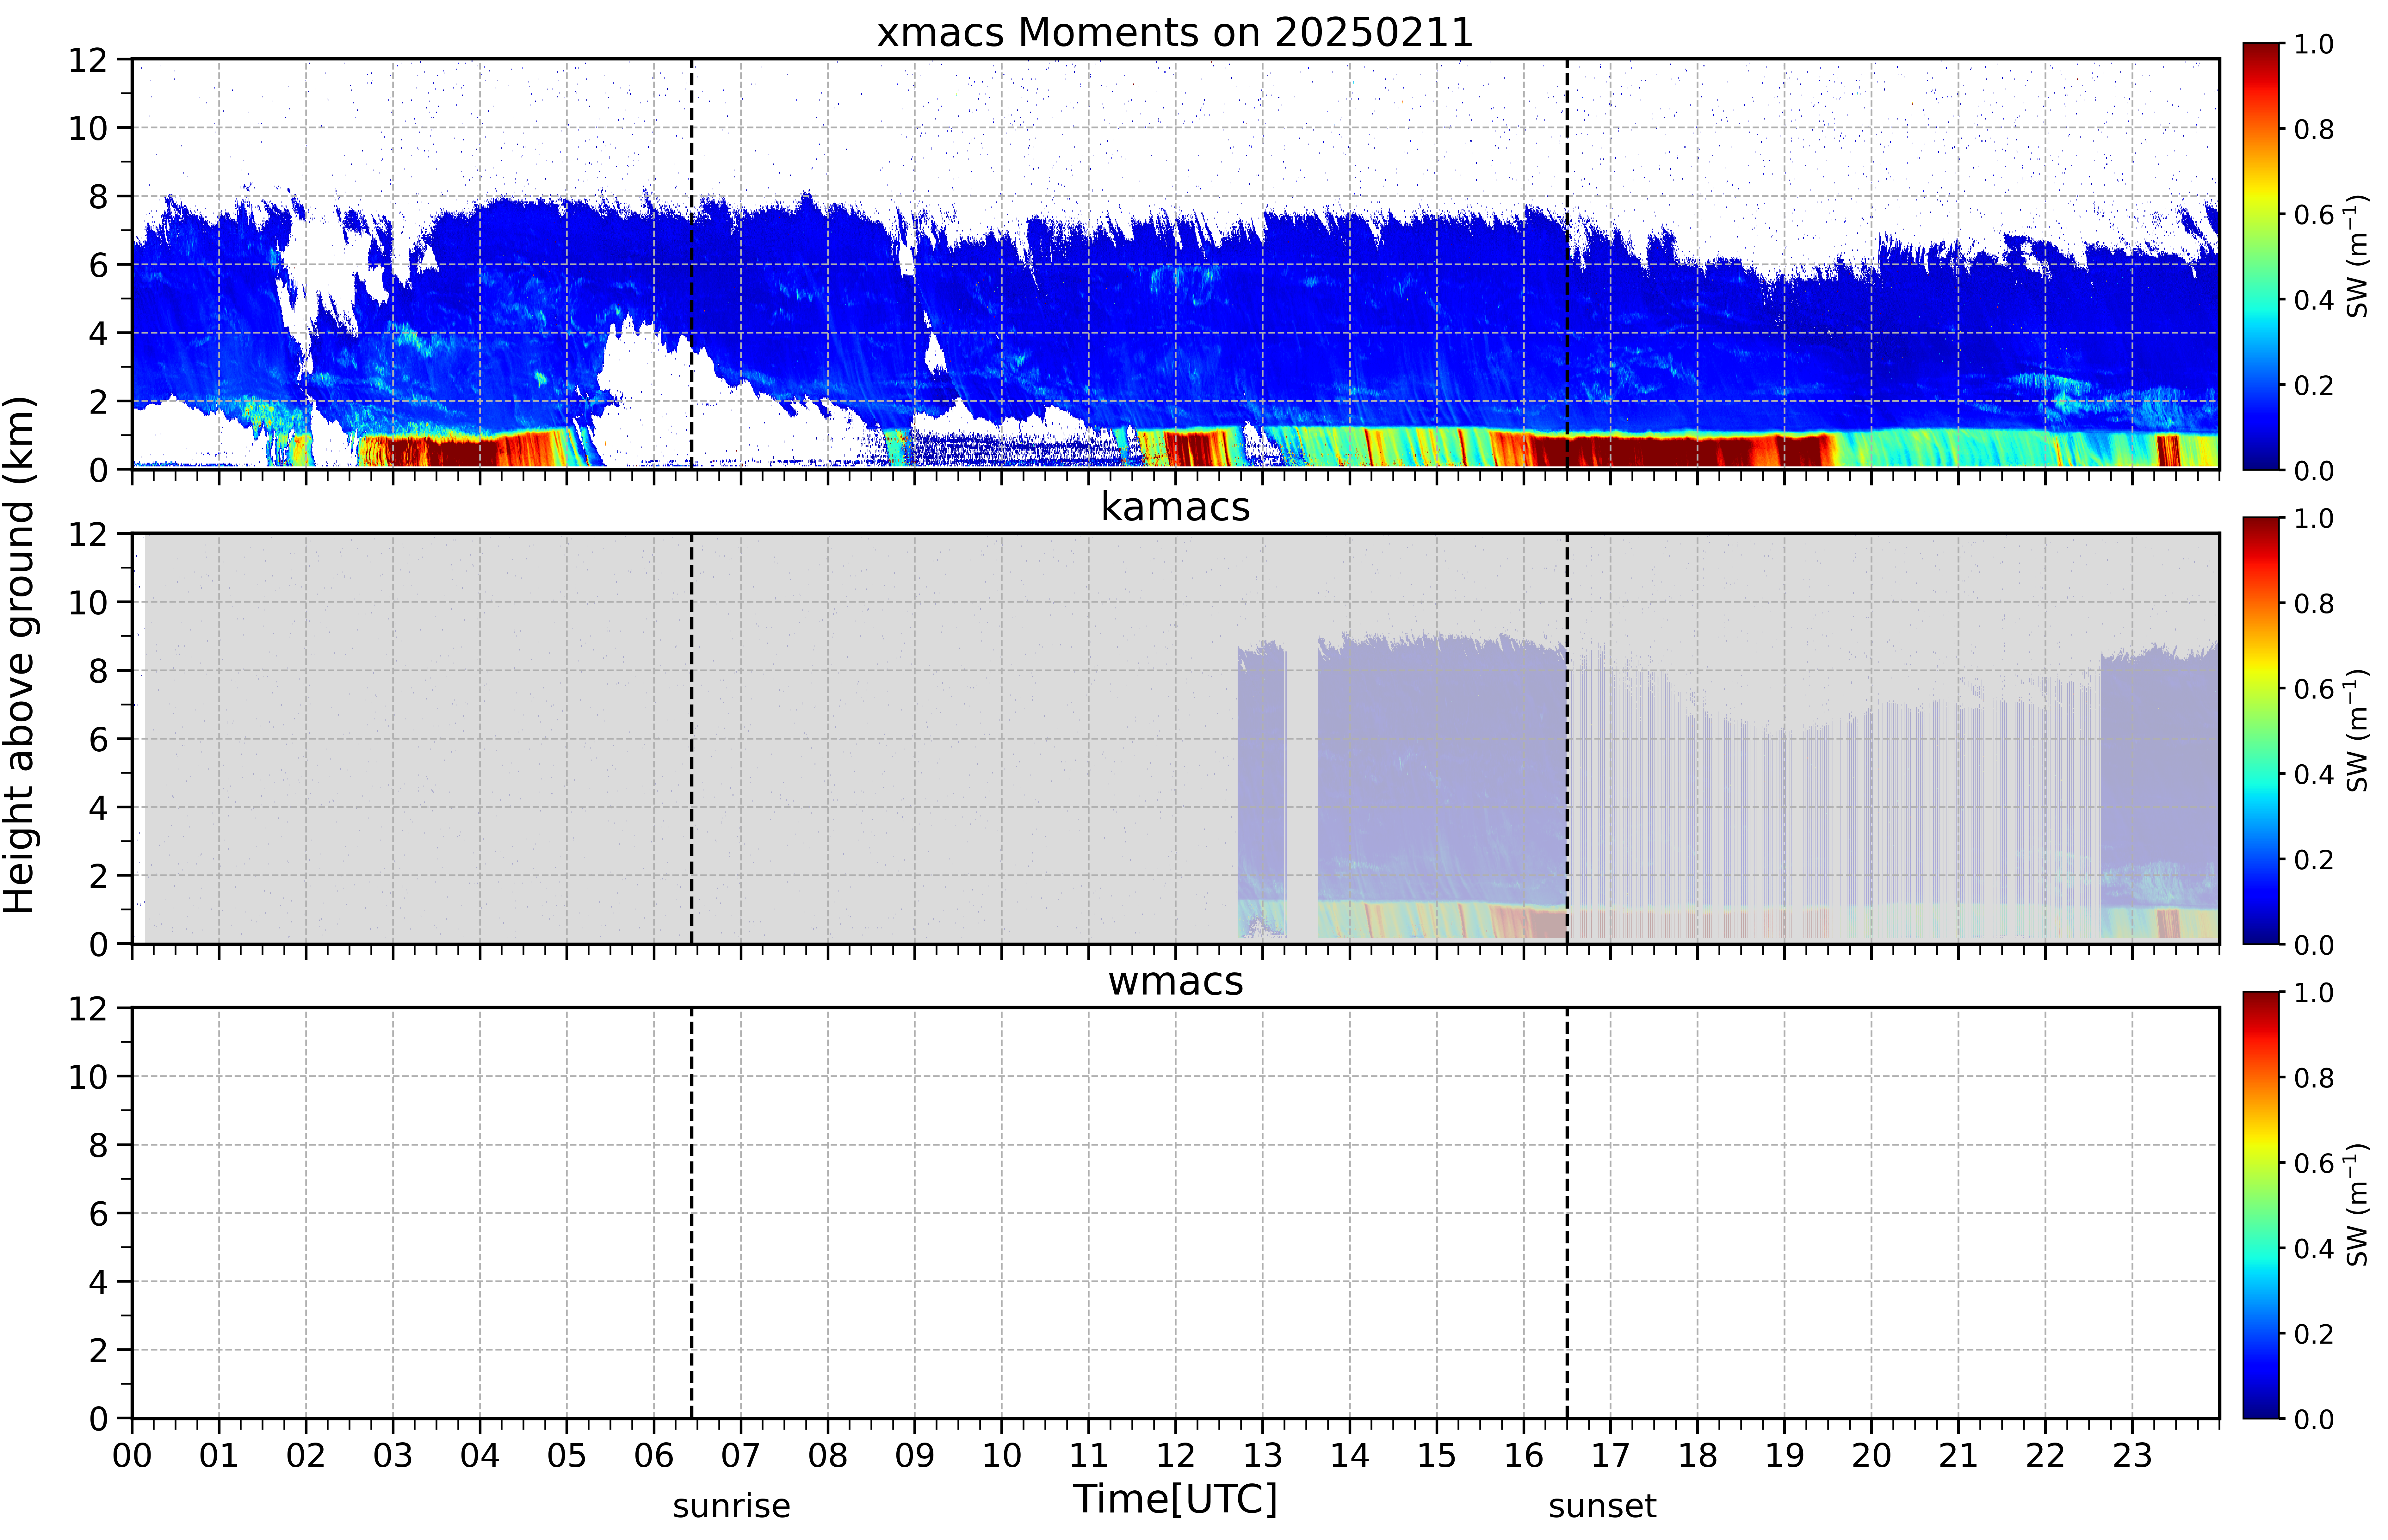Click the 'sunset' label below the axis
2388x1540 pixels.
(x=1602, y=1506)
